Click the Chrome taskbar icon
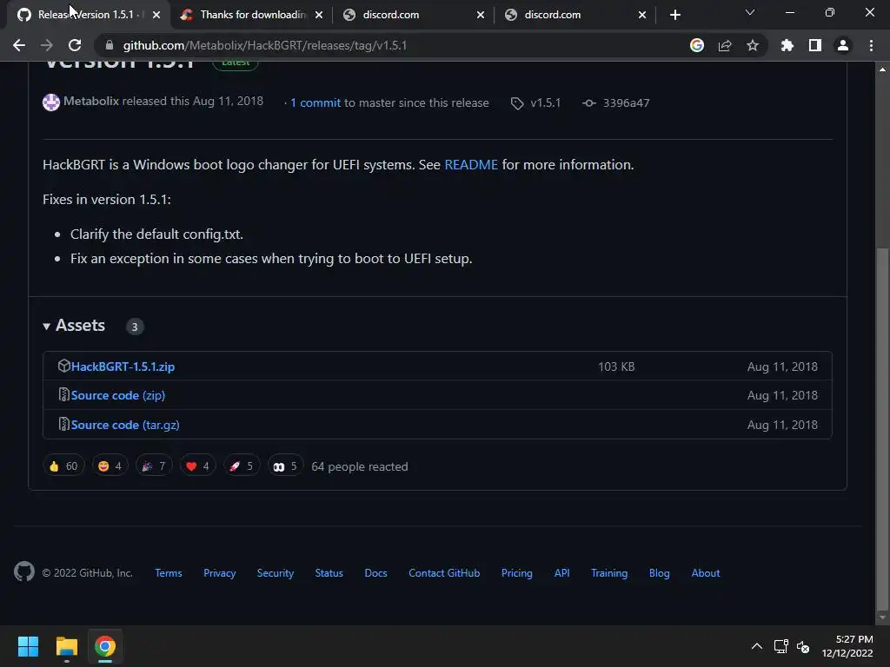The image size is (890, 667). click(105, 646)
